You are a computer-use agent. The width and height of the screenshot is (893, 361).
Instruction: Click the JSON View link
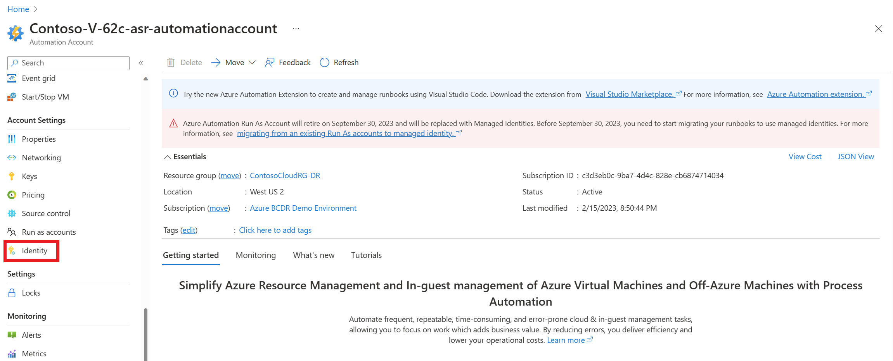[855, 156]
